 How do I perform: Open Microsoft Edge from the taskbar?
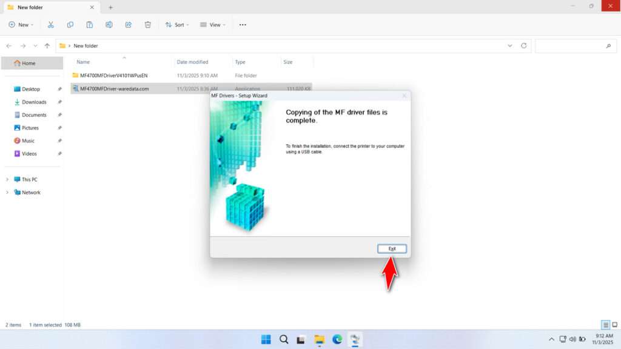(337, 339)
